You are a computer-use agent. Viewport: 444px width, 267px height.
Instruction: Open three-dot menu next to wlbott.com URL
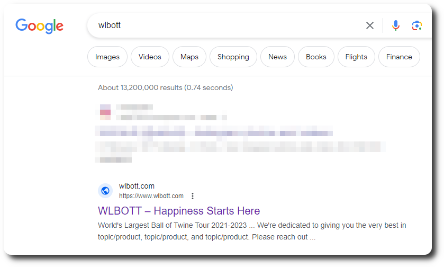(193, 196)
